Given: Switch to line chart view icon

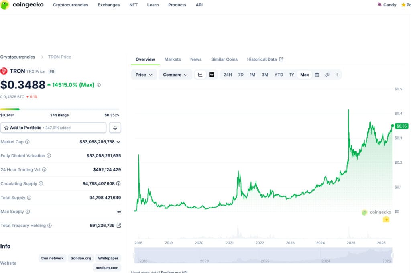Looking at the screenshot, I should pos(200,75).
